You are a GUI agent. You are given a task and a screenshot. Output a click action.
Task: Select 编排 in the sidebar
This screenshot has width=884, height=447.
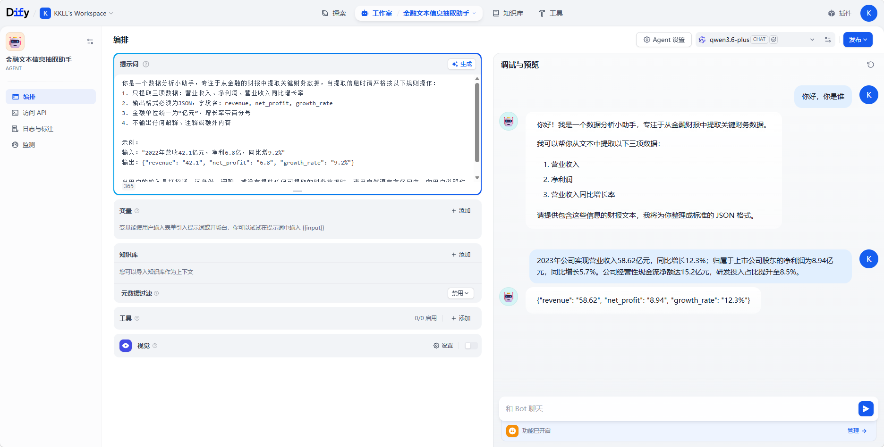pyautogui.click(x=51, y=97)
